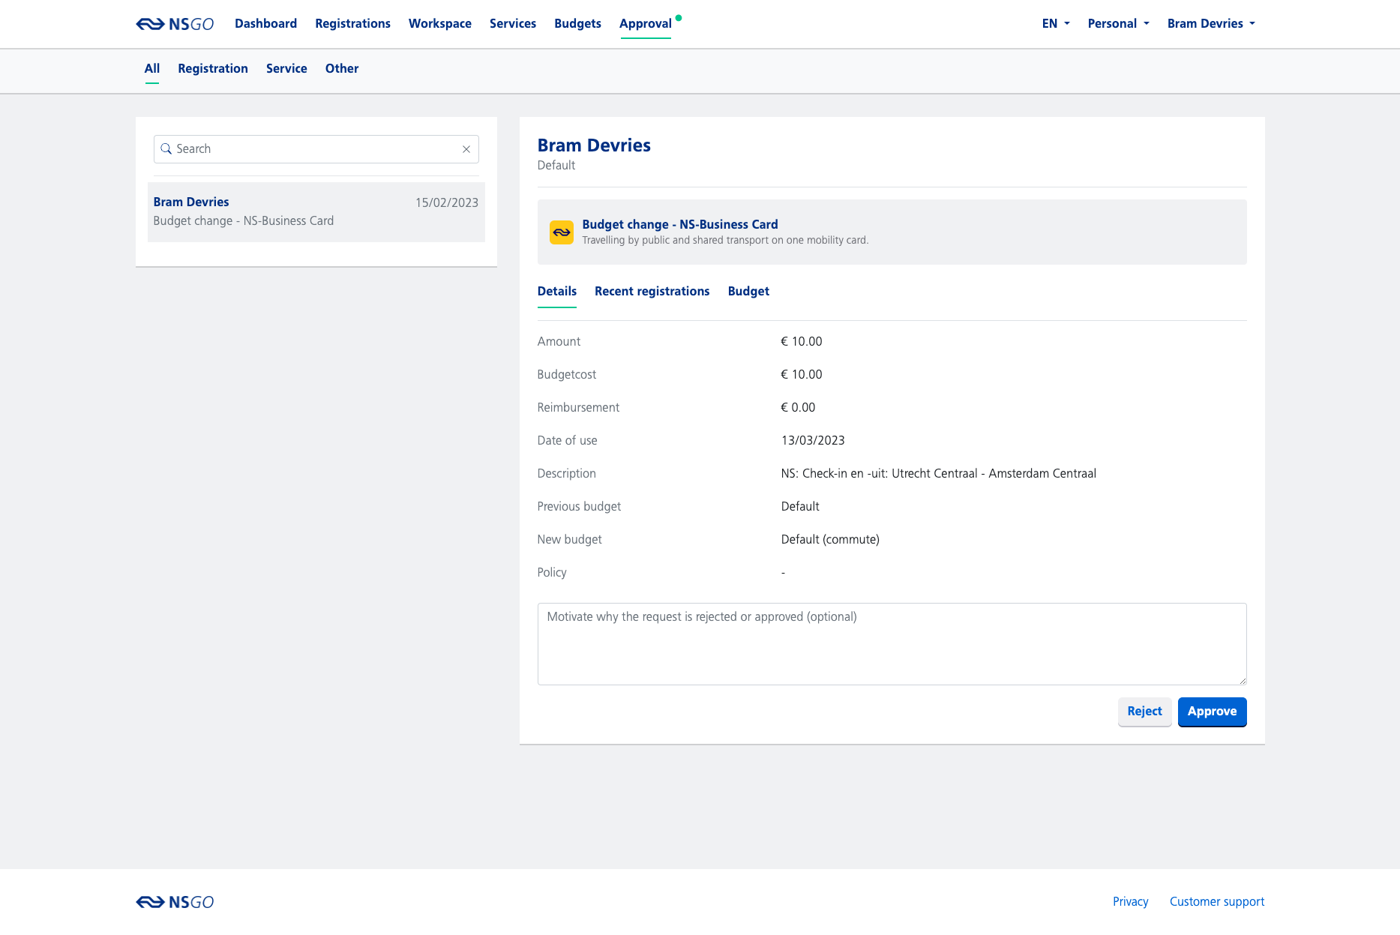Open the Bram Devries account dropdown
The width and height of the screenshot is (1400, 935).
click(1210, 23)
